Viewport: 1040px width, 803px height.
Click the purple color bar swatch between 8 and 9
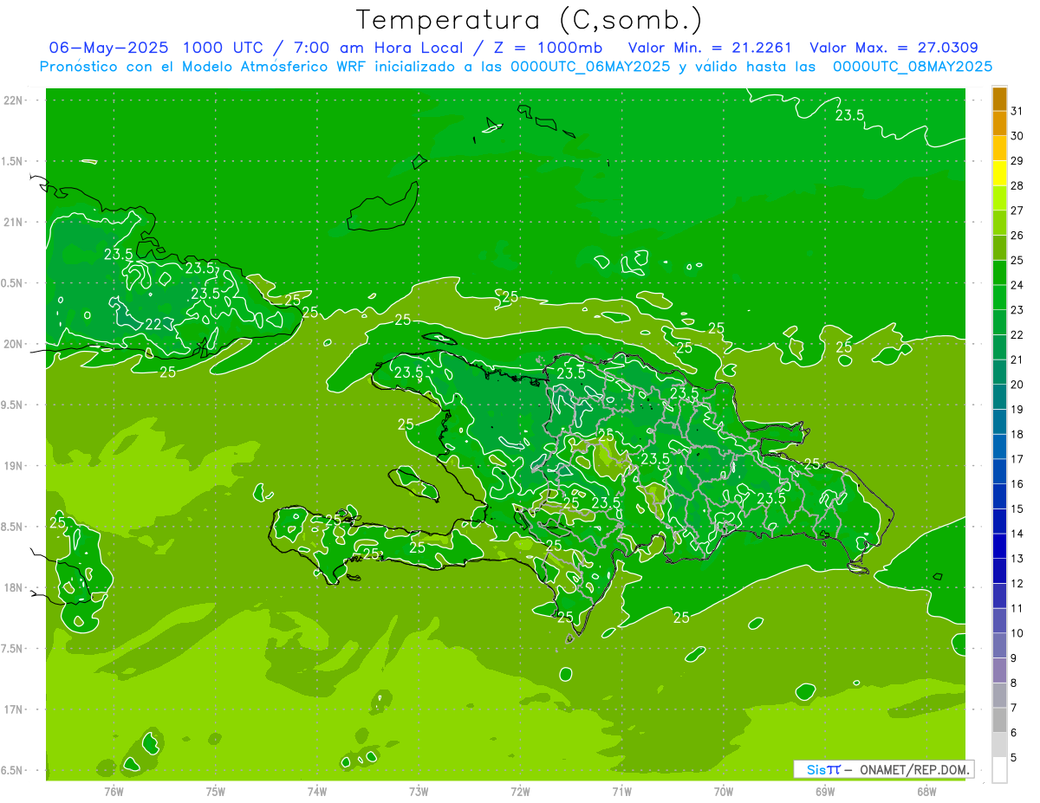(999, 670)
